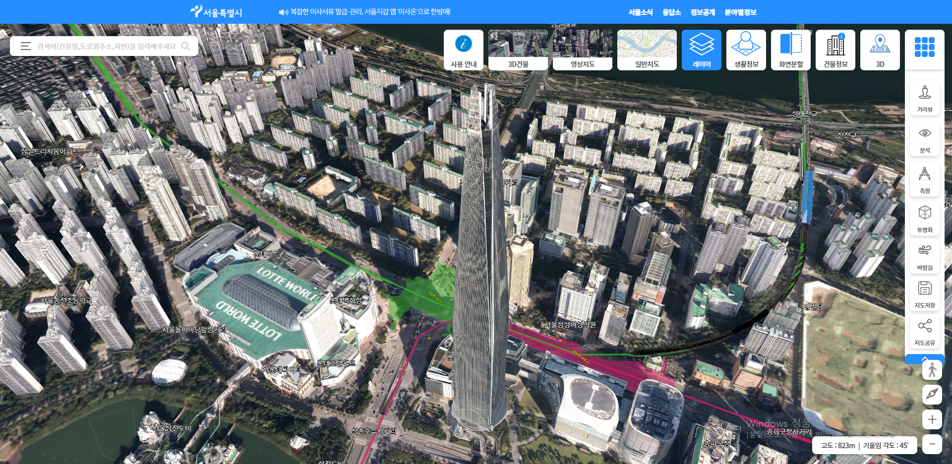Click the 성내천교 bridge label
Image resolution: width=952 pixels, height=464 pixels.
pyautogui.click(x=804, y=114)
